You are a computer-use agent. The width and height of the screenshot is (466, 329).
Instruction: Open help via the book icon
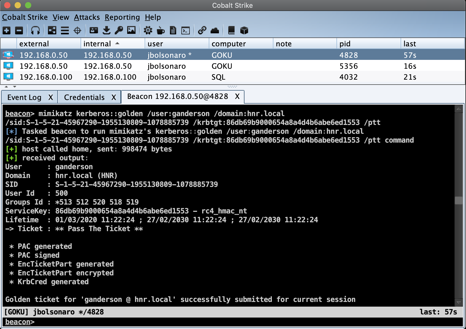(231, 30)
